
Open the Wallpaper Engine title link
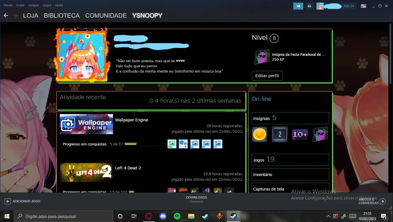[131, 120]
